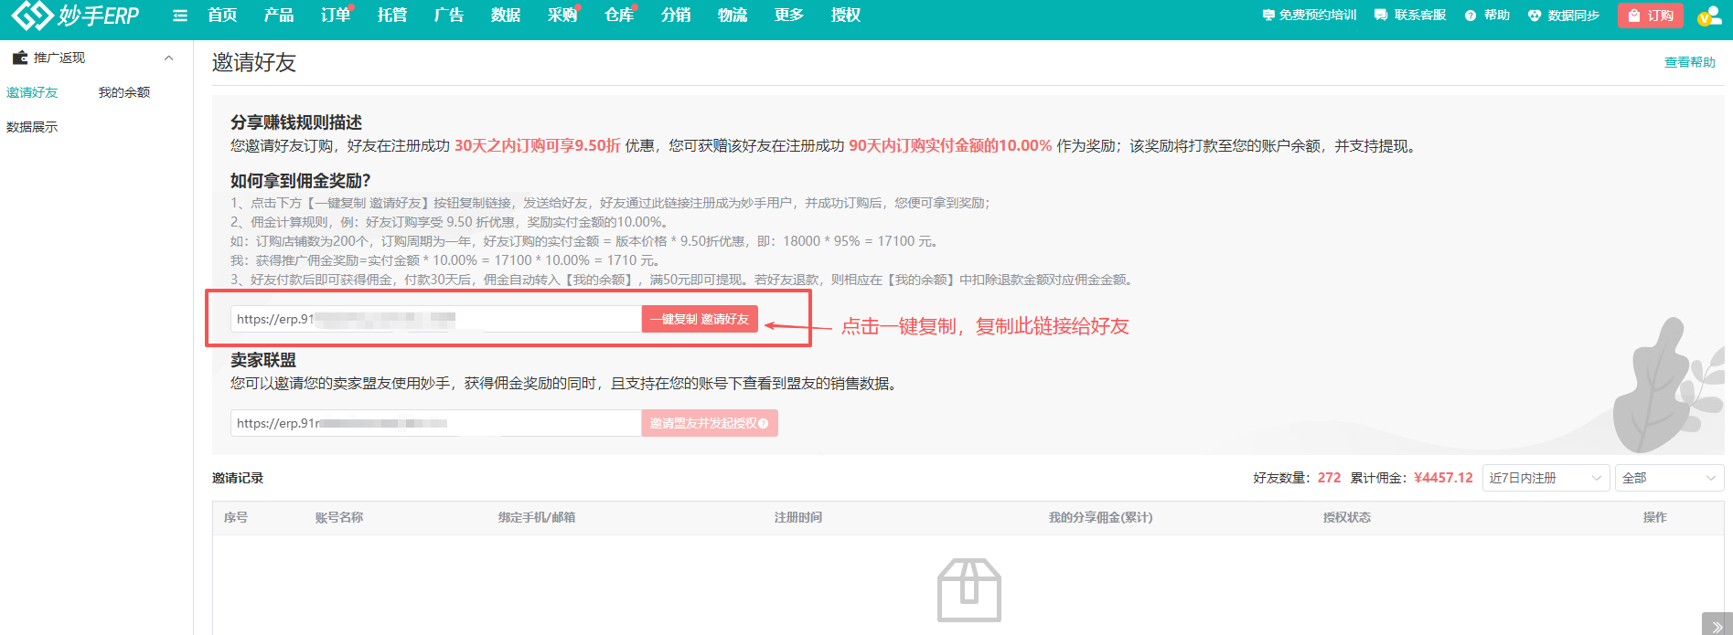
Task: Open the 产品 menu
Action: tap(279, 16)
